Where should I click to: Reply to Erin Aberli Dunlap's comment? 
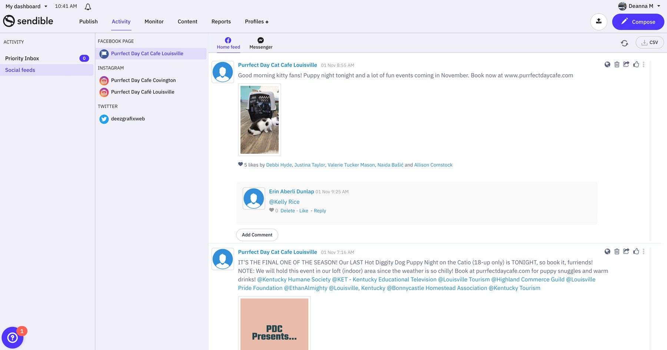tap(319, 210)
